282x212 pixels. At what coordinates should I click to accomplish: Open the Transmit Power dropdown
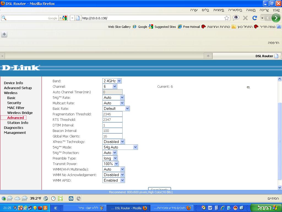coord(111,164)
